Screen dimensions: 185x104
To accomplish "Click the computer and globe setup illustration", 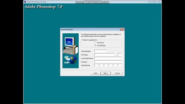I will (71, 51).
